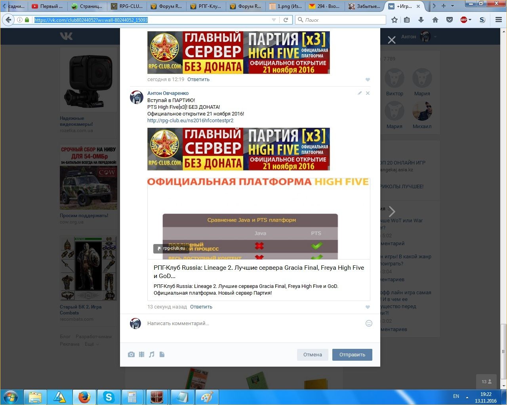
Task: Expand the Ещё footer menu
Action: pos(91,344)
